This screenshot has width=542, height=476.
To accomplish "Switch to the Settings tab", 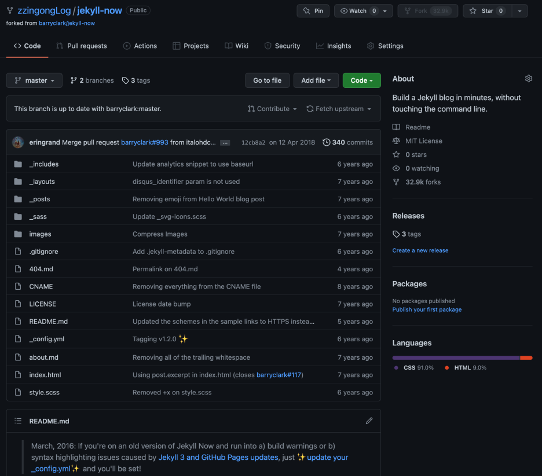I will click(385, 46).
